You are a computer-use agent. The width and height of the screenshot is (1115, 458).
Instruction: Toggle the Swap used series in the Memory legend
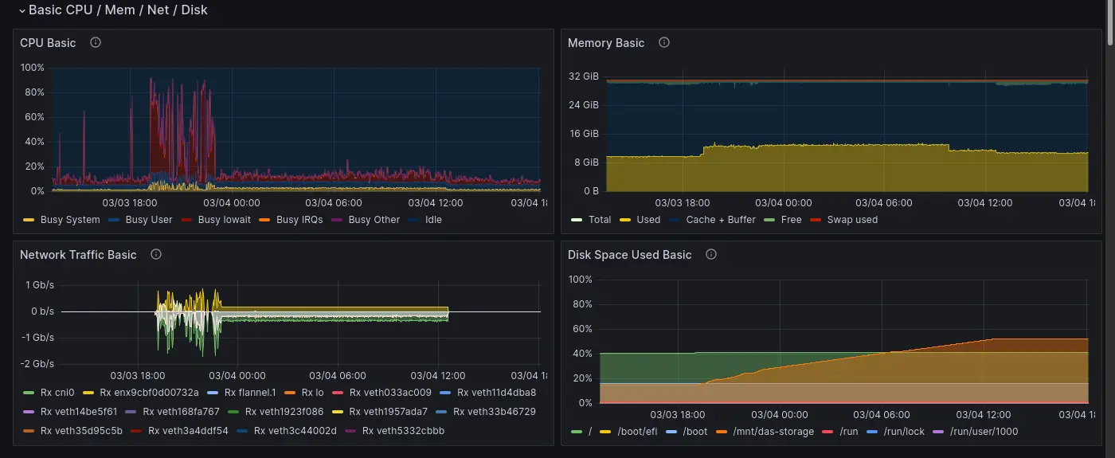pyautogui.click(x=851, y=220)
